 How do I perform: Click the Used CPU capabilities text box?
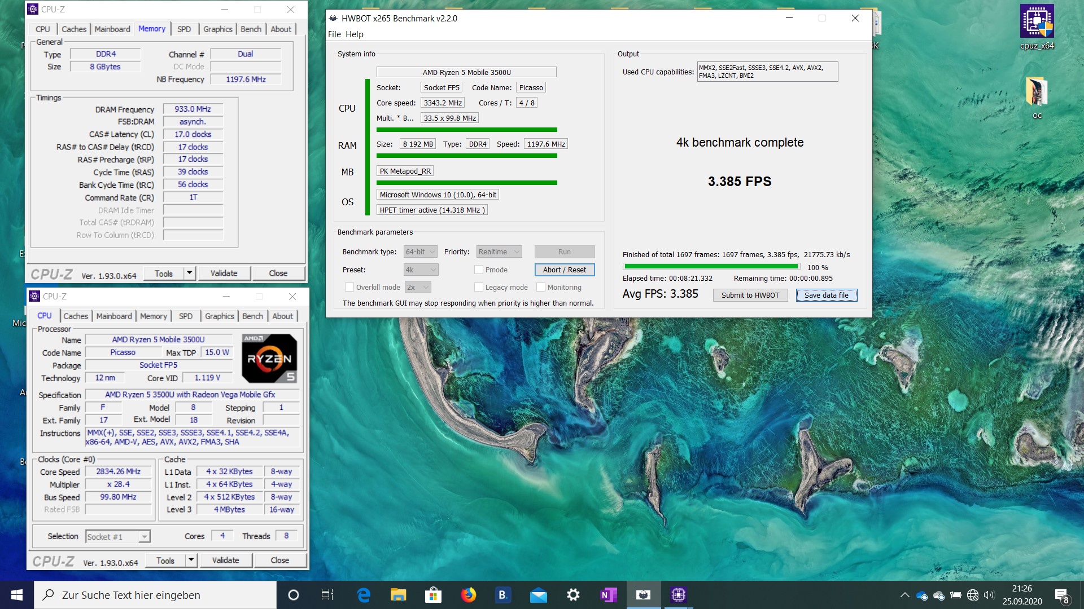[x=767, y=72]
